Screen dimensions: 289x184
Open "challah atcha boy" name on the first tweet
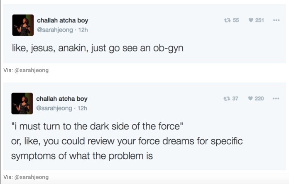pyautogui.click(x=62, y=20)
